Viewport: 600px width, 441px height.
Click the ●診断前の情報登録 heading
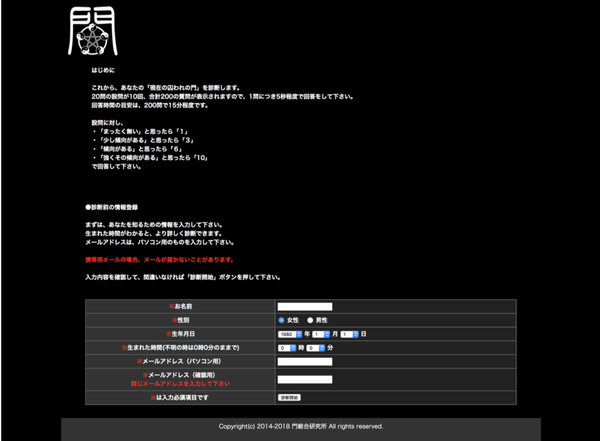[111, 207]
